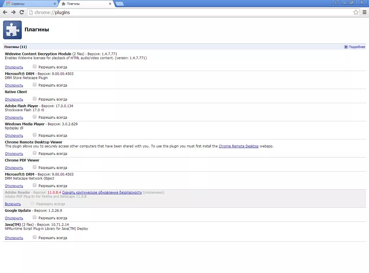The width and height of the screenshot is (369, 273).
Task: Close the Сервисы tab
Action: [55, 4]
